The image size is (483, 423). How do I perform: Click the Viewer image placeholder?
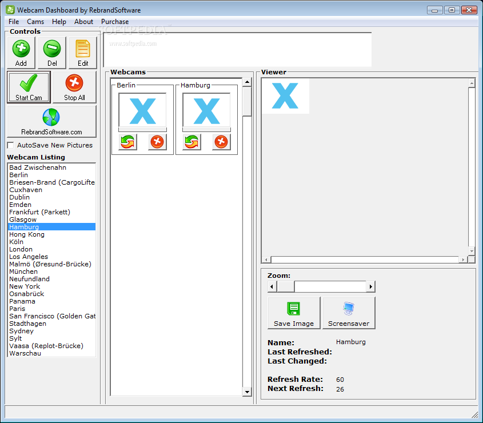(x=285, y=96)
